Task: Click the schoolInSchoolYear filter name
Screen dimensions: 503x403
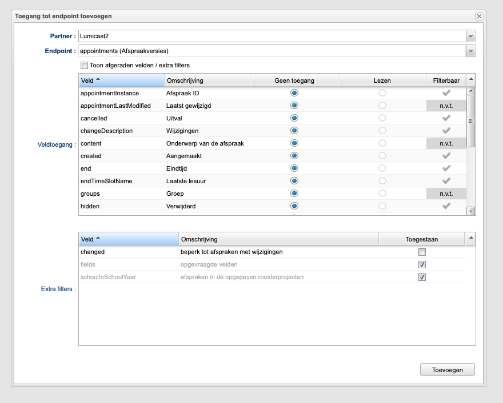Action: point(108,277)
